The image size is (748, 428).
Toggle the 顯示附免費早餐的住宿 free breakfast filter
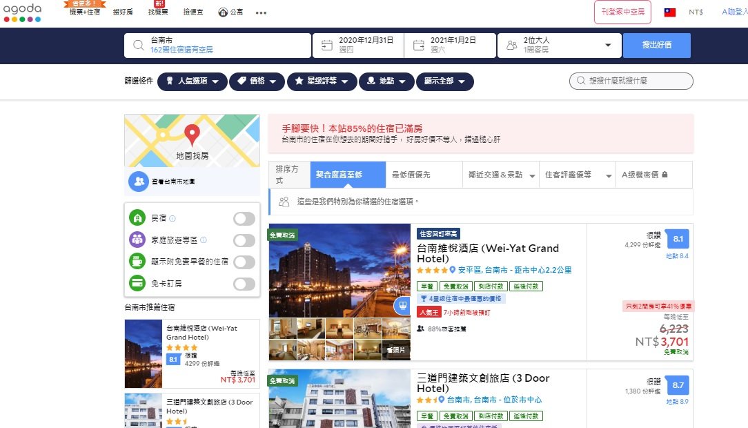(244, 262)
